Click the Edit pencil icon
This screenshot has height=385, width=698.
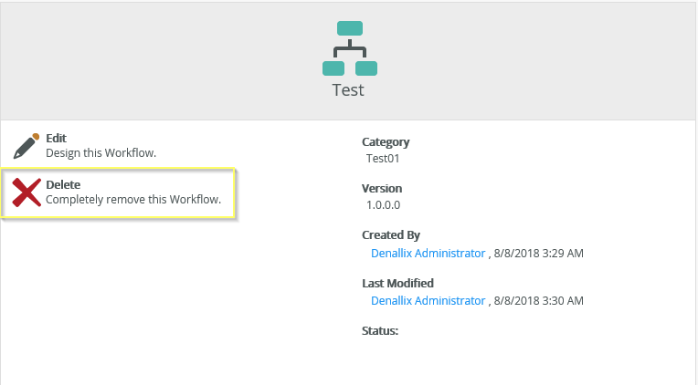[26, 146]
